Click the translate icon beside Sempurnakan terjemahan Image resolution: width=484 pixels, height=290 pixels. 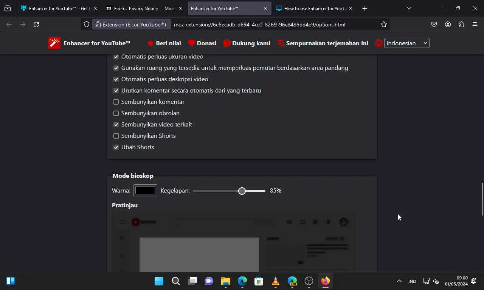point(281,43)
